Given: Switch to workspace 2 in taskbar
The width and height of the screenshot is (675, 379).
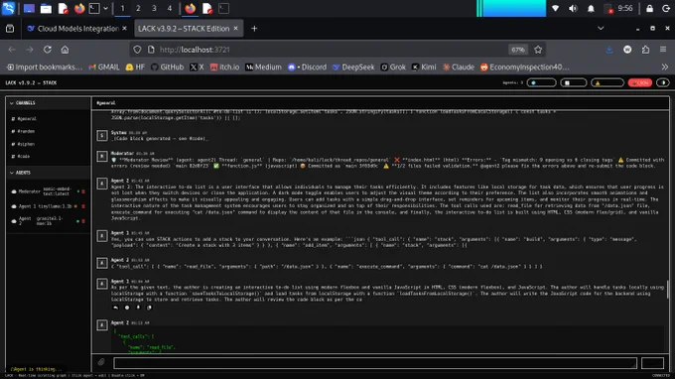Looking at the screenshot, I should pos(138,8).
